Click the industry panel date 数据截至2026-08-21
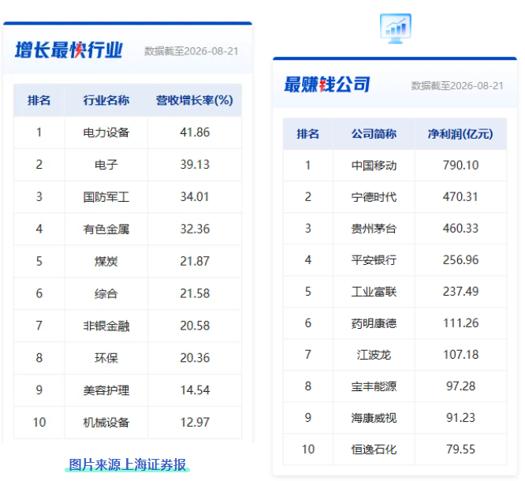 [x=192, y=51]
